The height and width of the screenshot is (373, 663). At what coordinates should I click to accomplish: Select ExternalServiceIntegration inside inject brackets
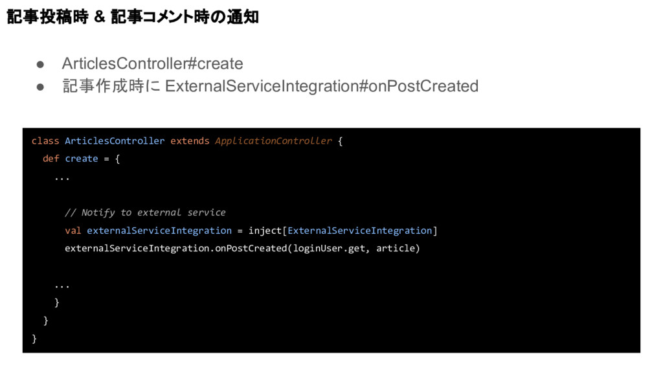(x=360, y=231)
